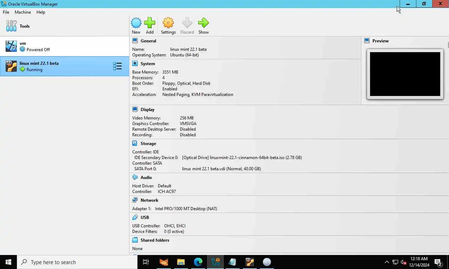Click the Video Memory value 256 MB
Viewport: 449px width, 269px height.
187,118
